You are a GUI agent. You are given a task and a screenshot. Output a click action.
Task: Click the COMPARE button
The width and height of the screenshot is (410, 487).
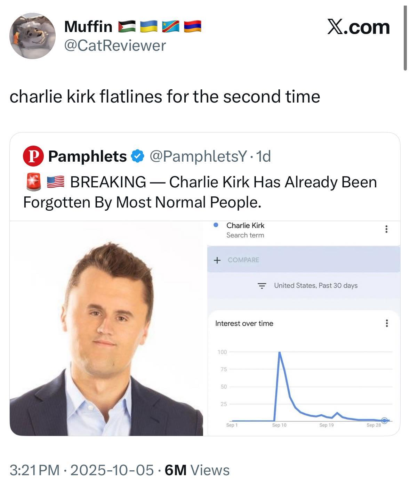tap(243, 260)
